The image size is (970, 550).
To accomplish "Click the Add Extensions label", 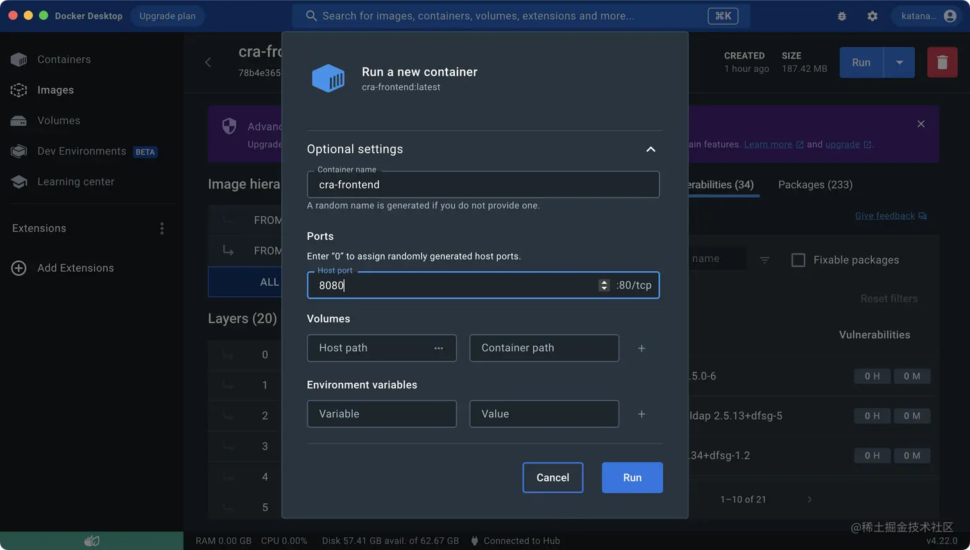I will coord(76,268).
